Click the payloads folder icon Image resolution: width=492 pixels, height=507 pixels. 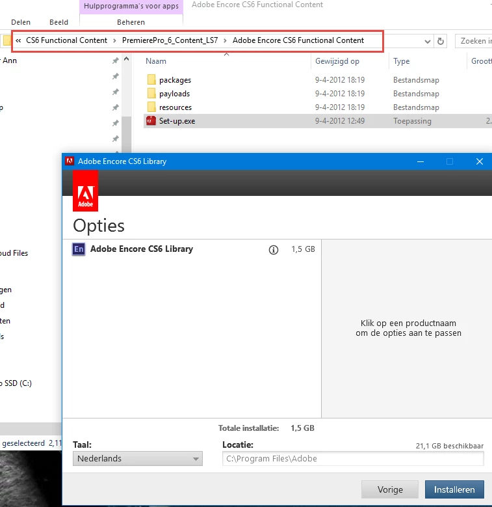pyautogui.click(x=151, y=94)
